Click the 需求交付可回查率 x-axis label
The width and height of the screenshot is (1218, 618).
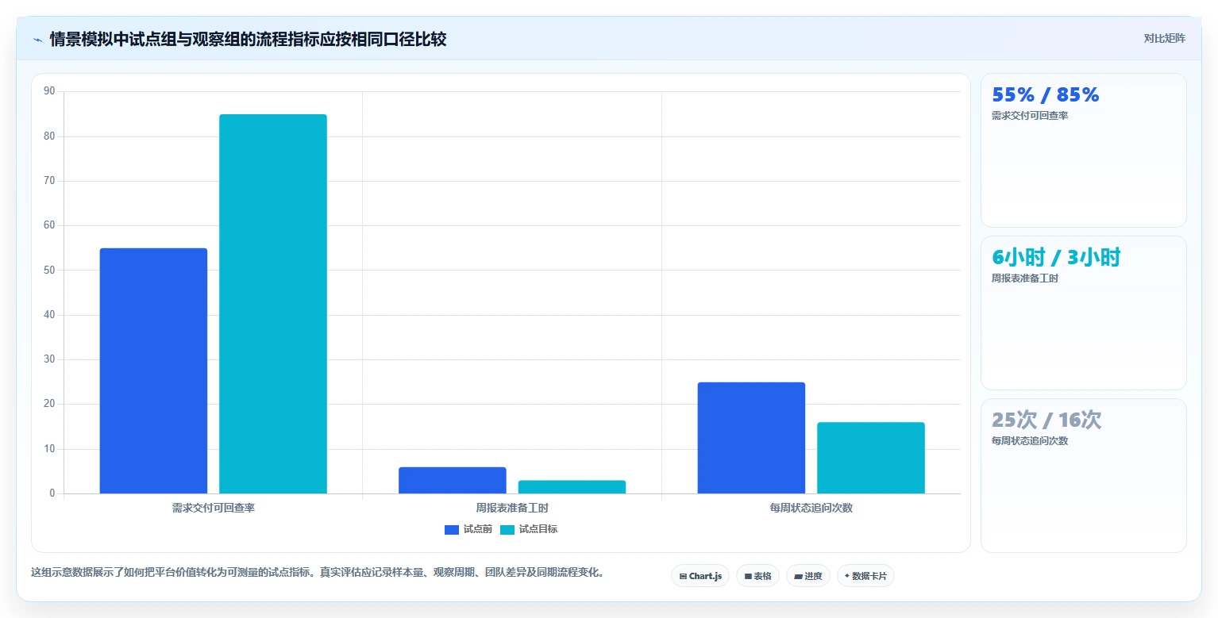click(x=214, y=508)
